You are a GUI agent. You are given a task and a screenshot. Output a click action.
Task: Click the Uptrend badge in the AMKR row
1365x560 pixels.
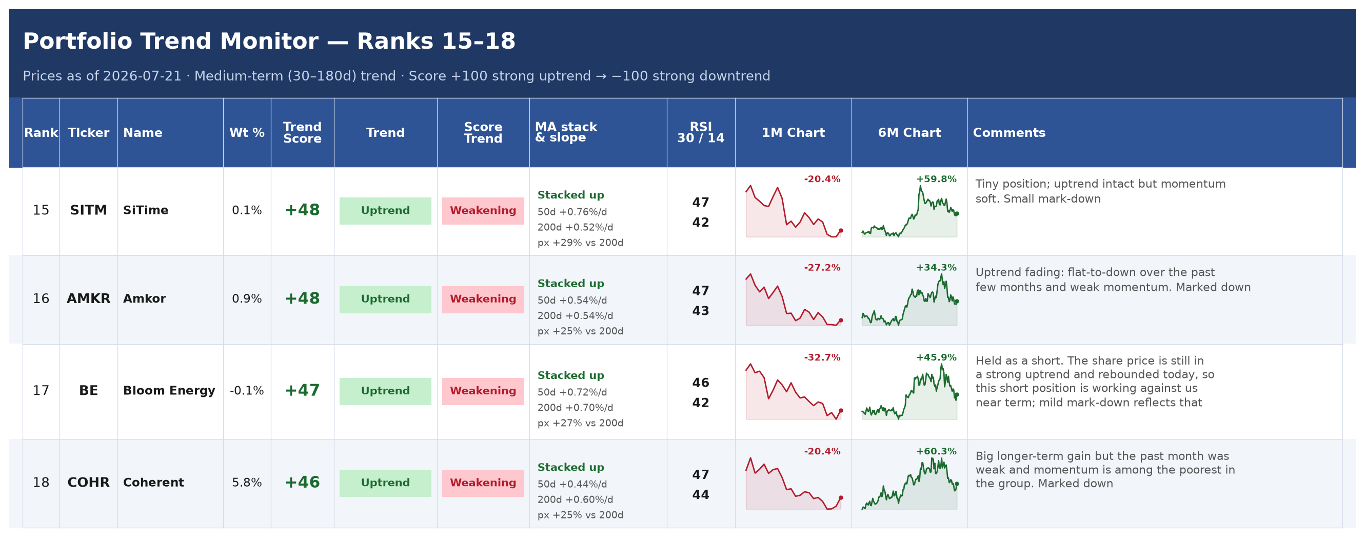(385, 299)
